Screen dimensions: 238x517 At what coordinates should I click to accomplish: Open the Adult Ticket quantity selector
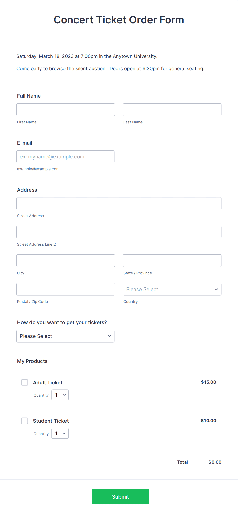60,395
